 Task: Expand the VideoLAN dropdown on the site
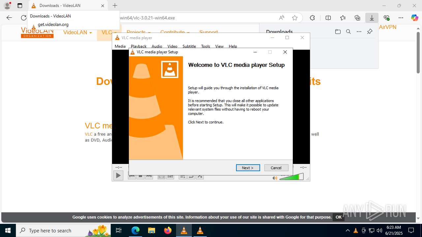(77, 32)
